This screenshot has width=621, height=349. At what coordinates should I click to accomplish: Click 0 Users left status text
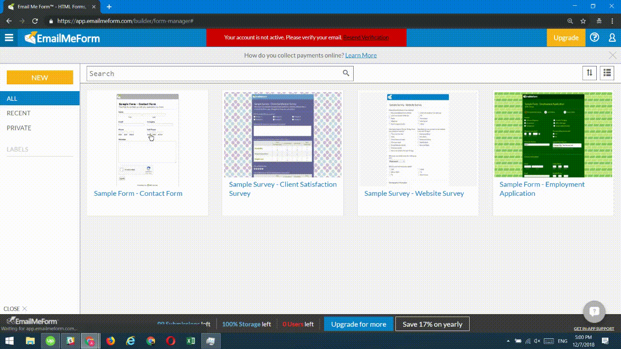point(298,324)
